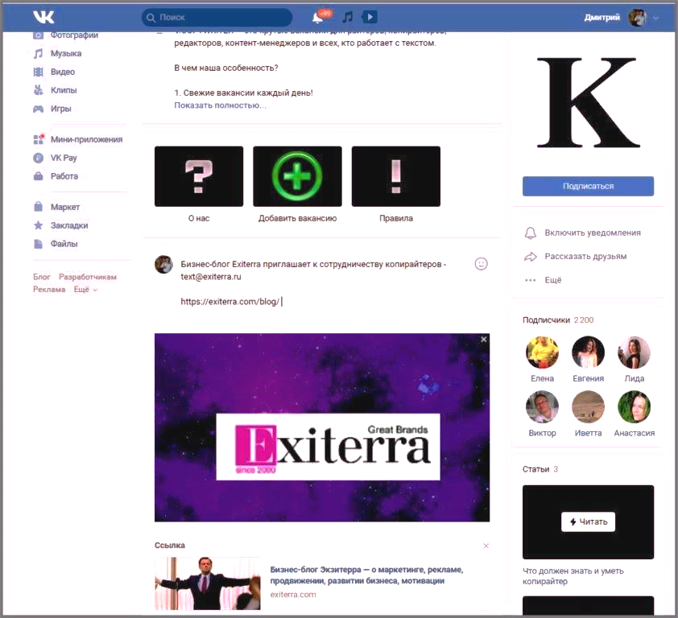Open the Блог footer link
Viewport: 678px width, 618px height.
click(x=42, y=277)
